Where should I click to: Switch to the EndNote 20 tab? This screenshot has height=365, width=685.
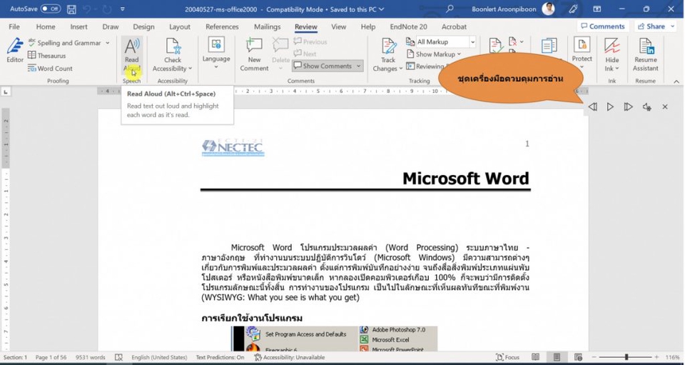tap(408, 26)
